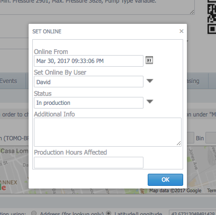Close the Set Online dialog
The height and width of the screenshot is (215, 216).
(x=182, y=31)
